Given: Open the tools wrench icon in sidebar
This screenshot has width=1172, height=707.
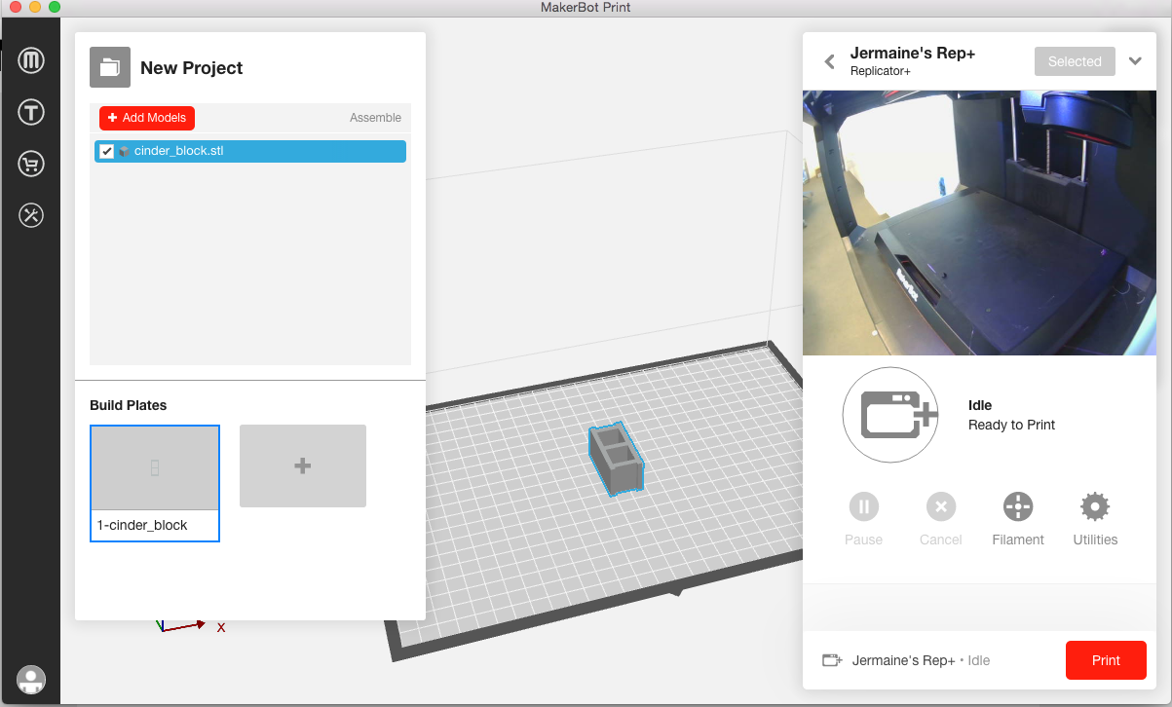Looking at the screenshot, I should 31,215.
